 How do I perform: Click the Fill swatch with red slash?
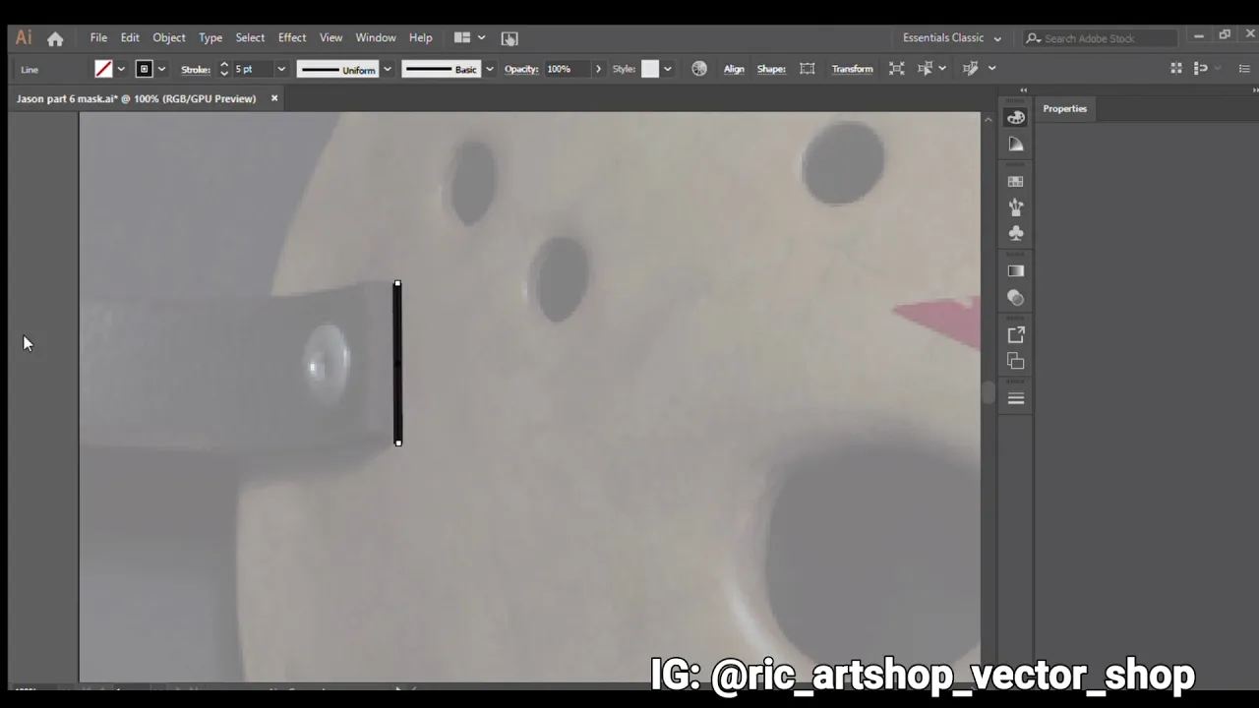click(103, 69)
